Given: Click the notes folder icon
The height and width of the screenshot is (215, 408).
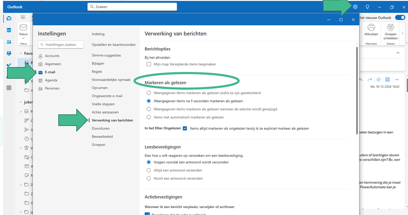Looking at the screenshot, I should click(27, 175).
